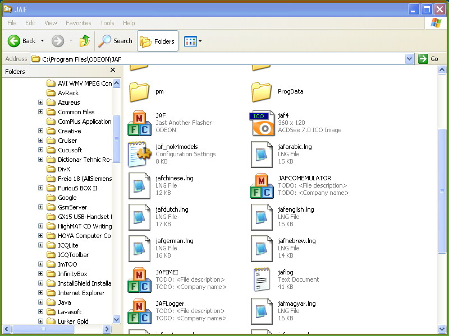Click the file list scroll up arrow
449x336 pixels.
pyautogui.click(x=442, y=69)
